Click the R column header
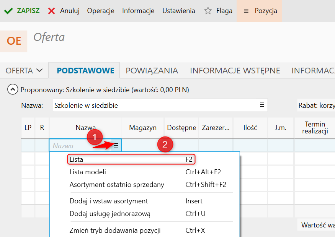The image size is (335, 237). tap(42, 128)
